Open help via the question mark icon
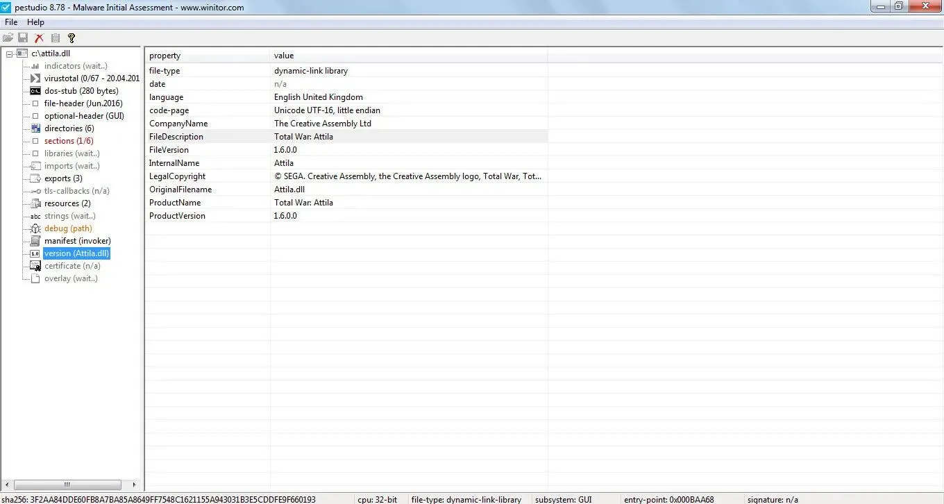This screenshot has width=944, height=504. tap(71, 38)
